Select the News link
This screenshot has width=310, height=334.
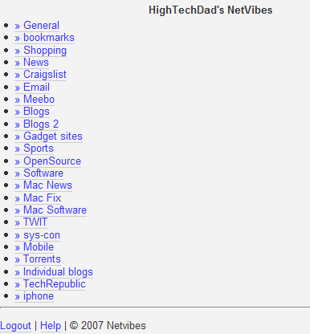31,63
